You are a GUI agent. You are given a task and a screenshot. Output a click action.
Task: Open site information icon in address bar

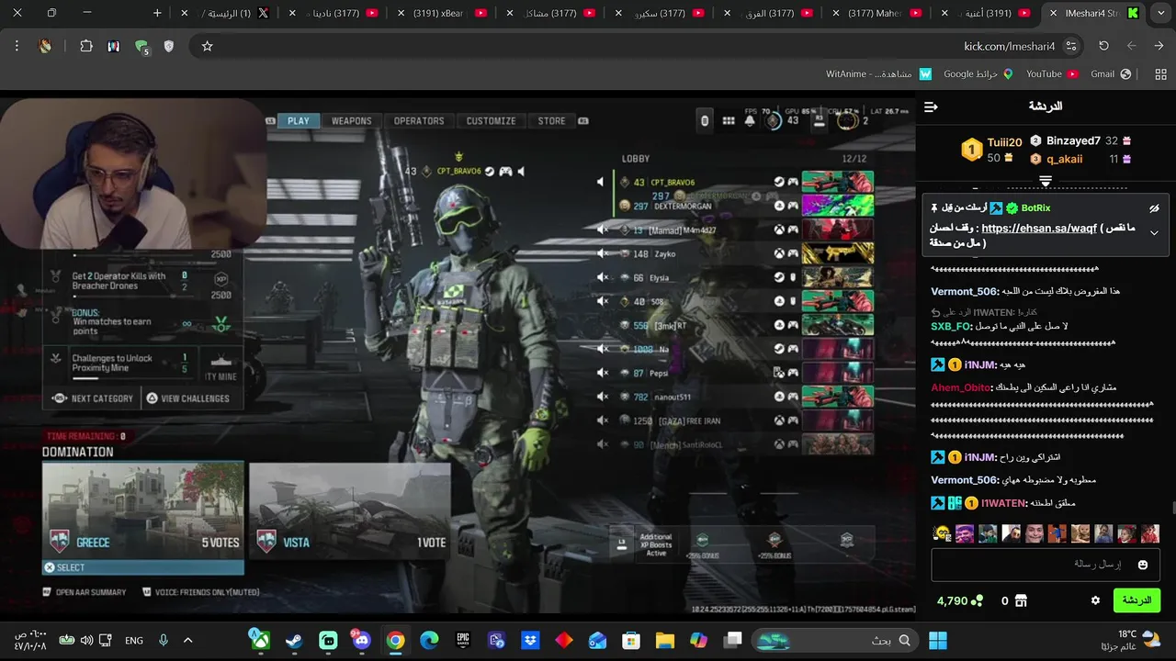1071,46
